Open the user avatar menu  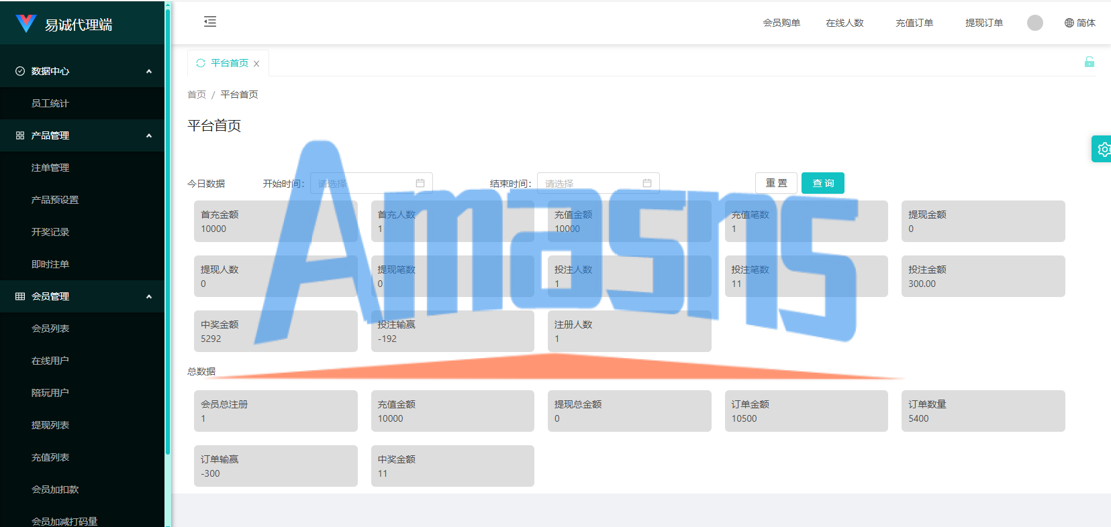1035,23
